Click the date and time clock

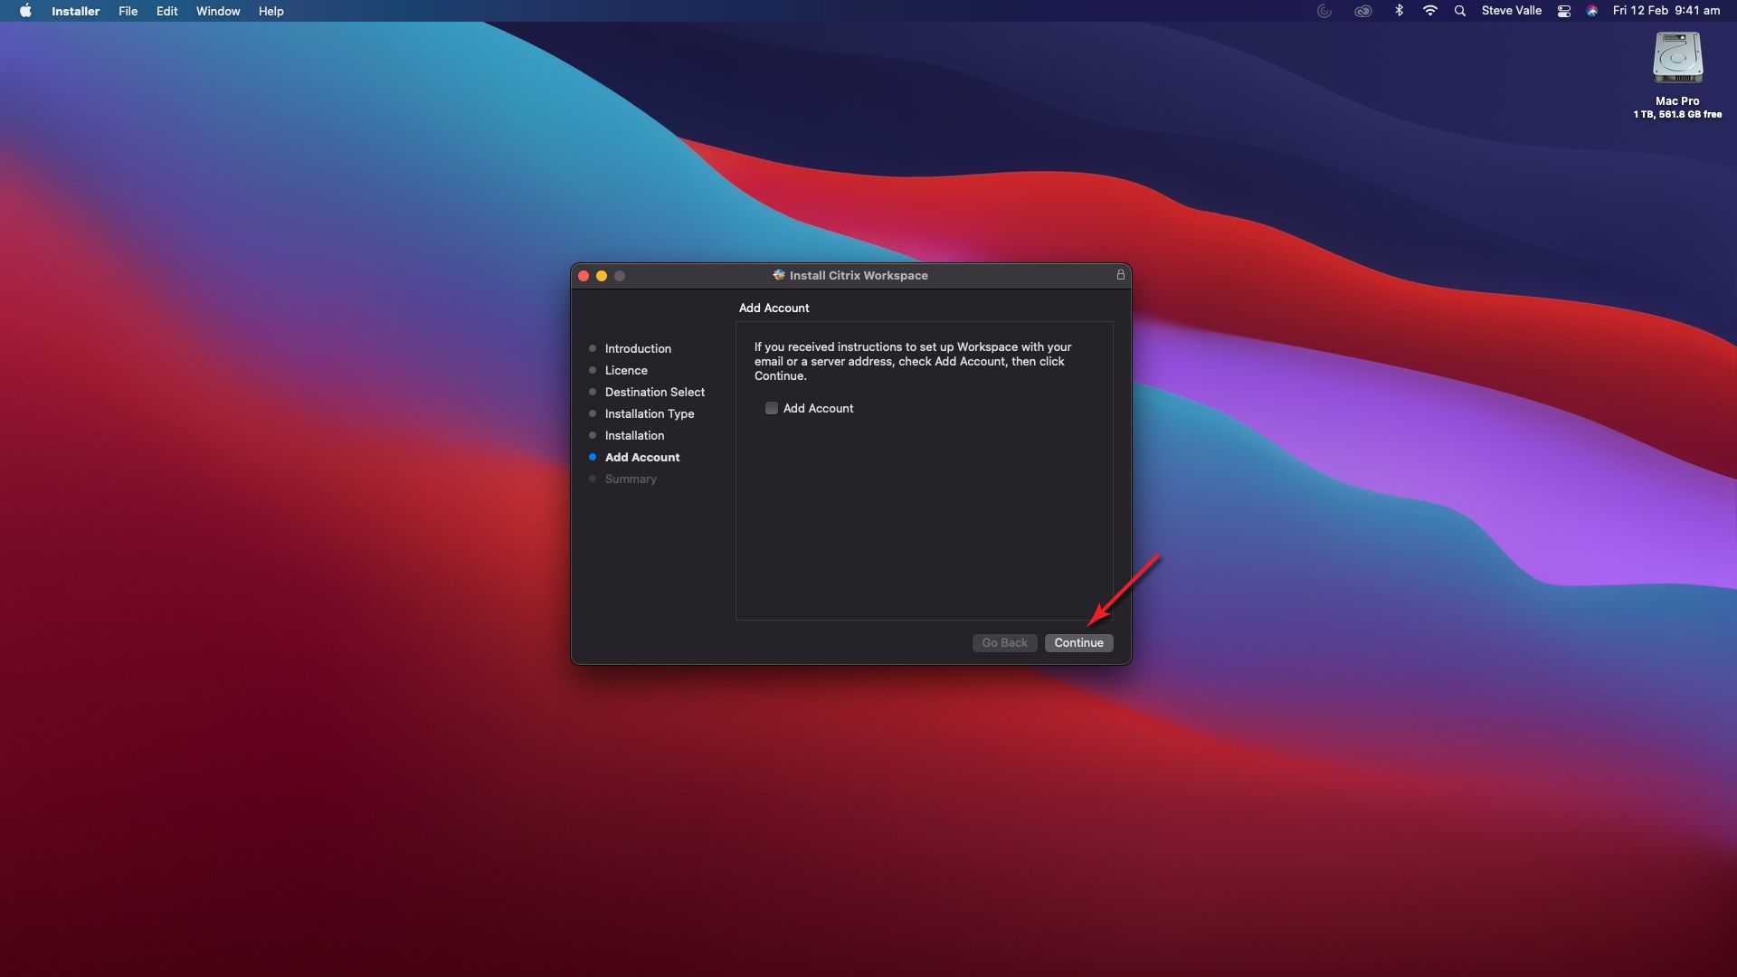pyautogui.click(x=1666, y=11)
